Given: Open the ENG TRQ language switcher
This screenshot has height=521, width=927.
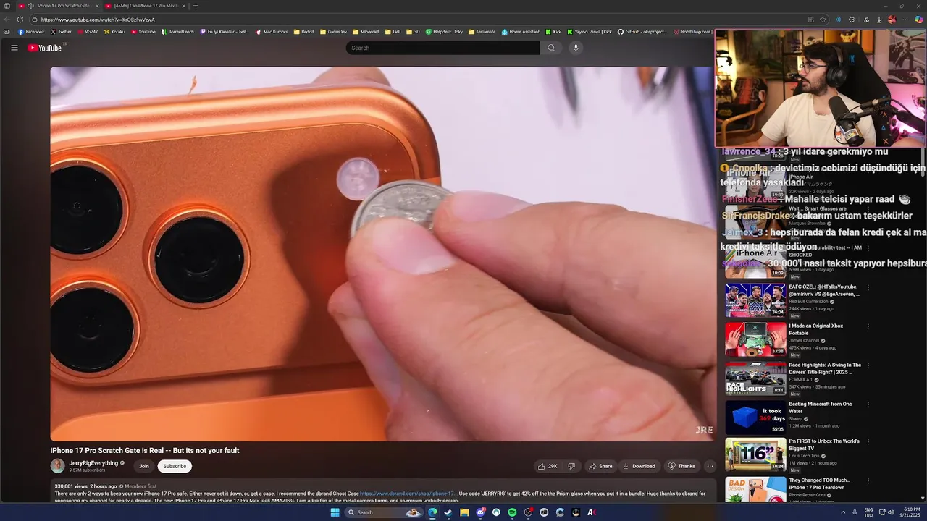Looking at the screenshot, I should [868, 512].
